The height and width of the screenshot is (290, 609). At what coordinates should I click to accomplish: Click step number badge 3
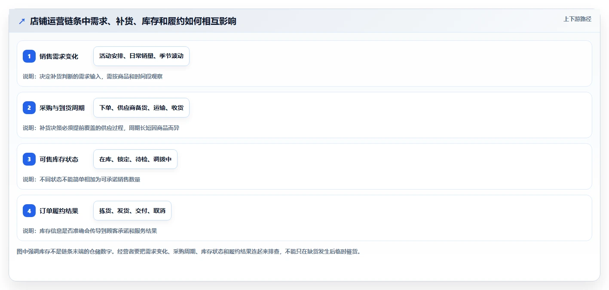tap(29, 159)
